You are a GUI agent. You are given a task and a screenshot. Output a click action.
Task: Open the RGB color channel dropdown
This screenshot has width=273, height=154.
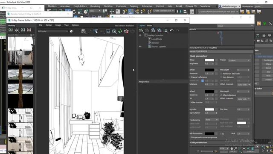tap(53, 31)
